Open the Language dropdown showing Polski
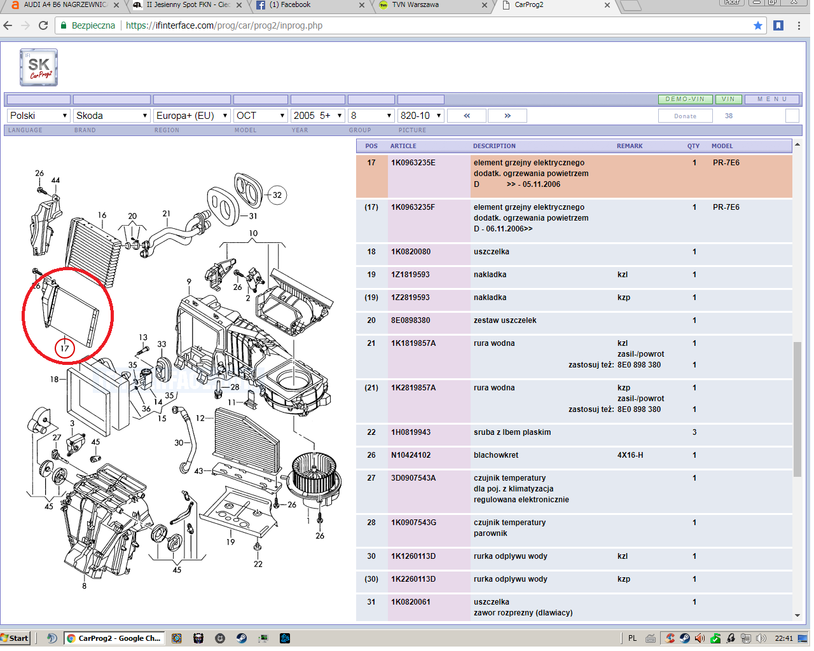Screen dimensions: 814x651 pyautogui.click(x=38, y=116)
